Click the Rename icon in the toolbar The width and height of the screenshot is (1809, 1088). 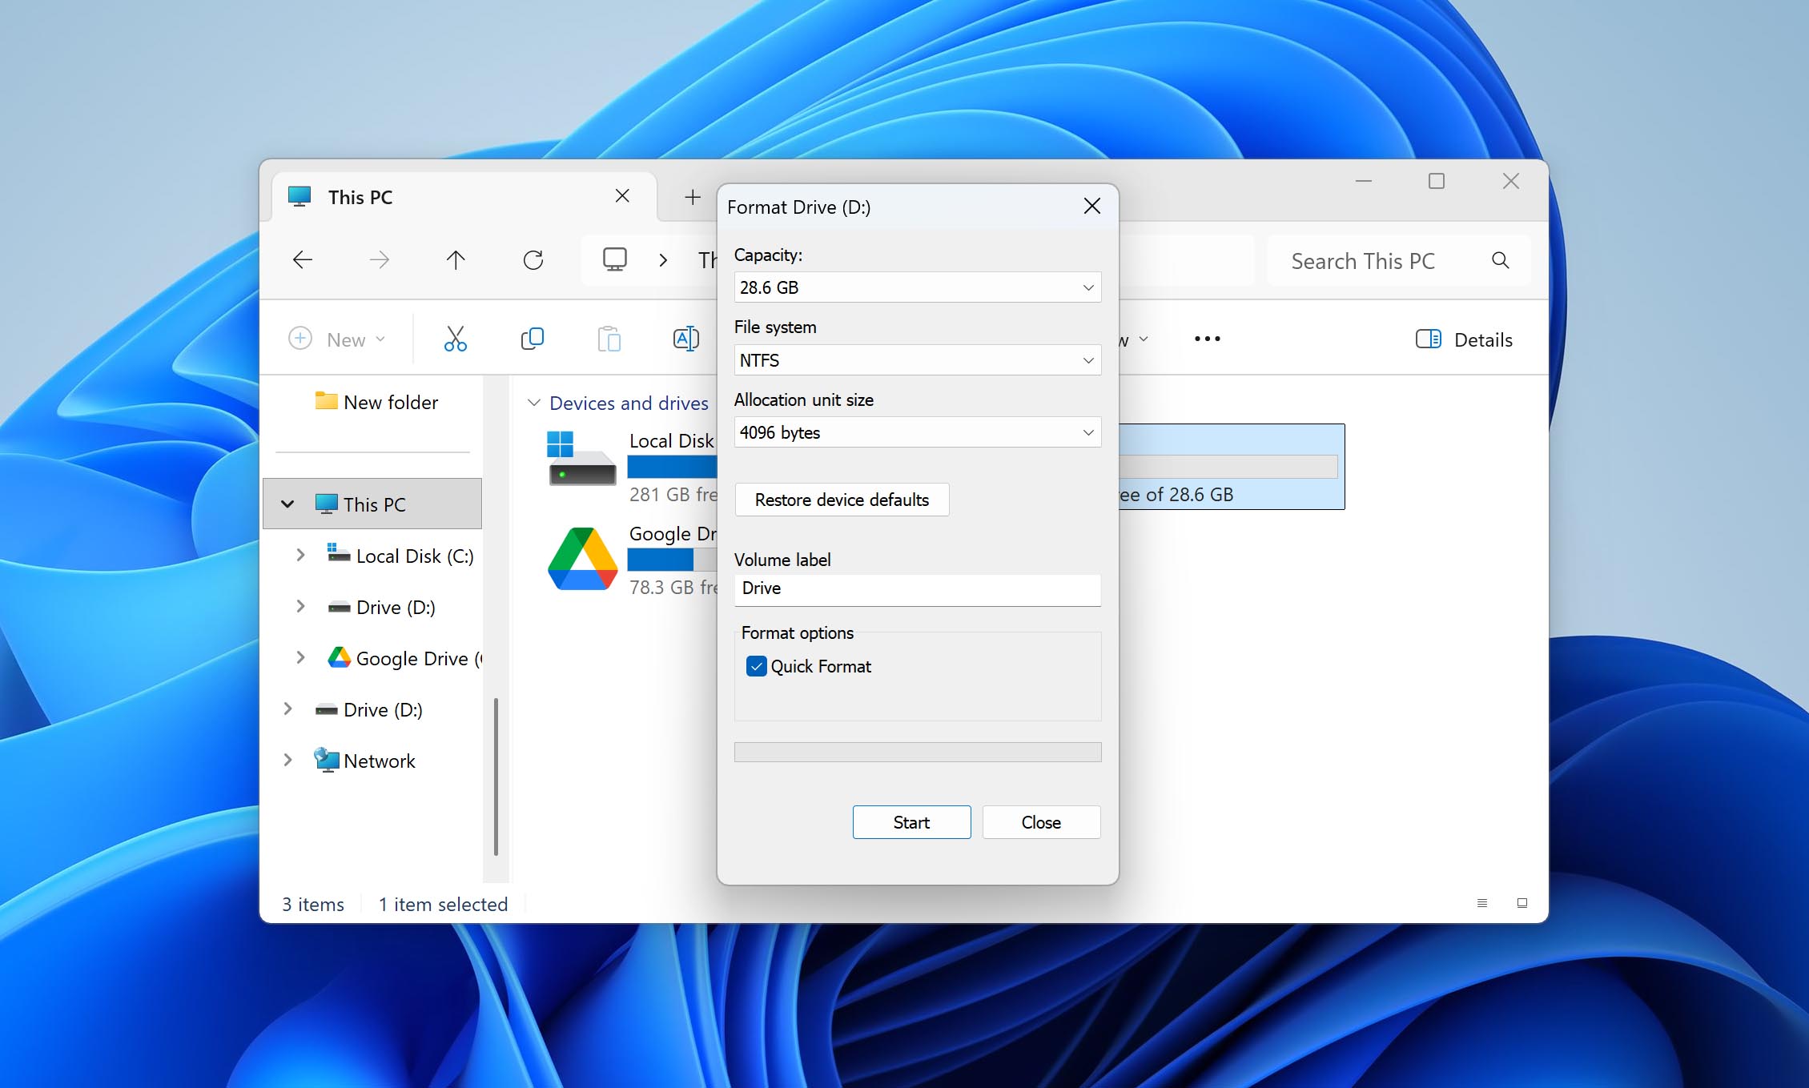[x=685, y=338]
